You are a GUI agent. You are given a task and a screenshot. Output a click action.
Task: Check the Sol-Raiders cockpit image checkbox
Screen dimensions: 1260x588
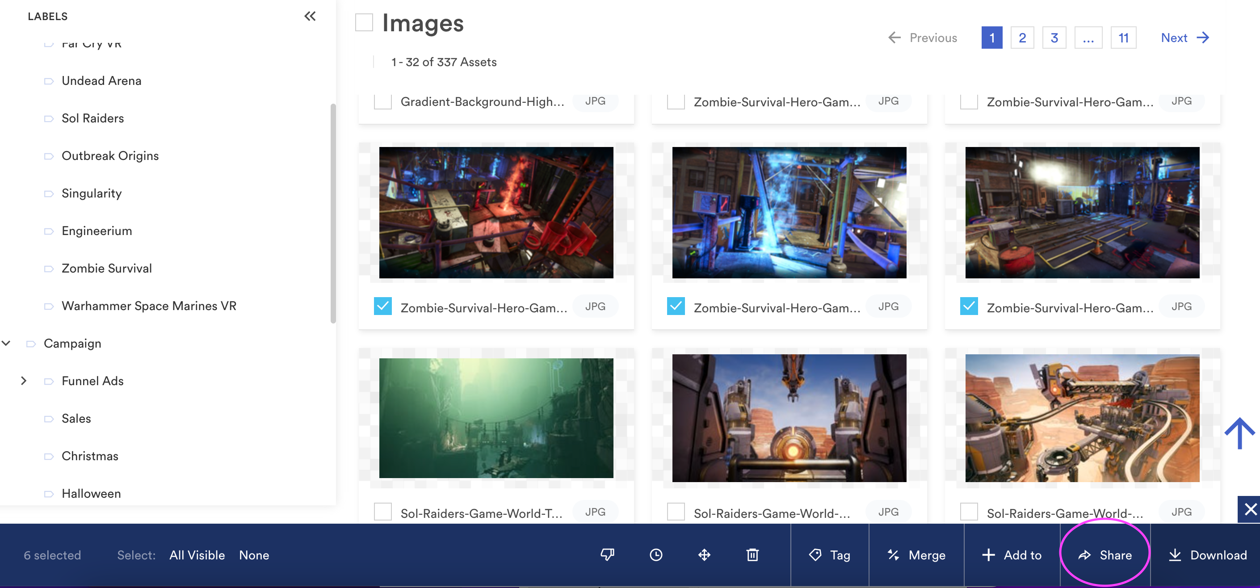pyautogui.click(x=676, y=512)
